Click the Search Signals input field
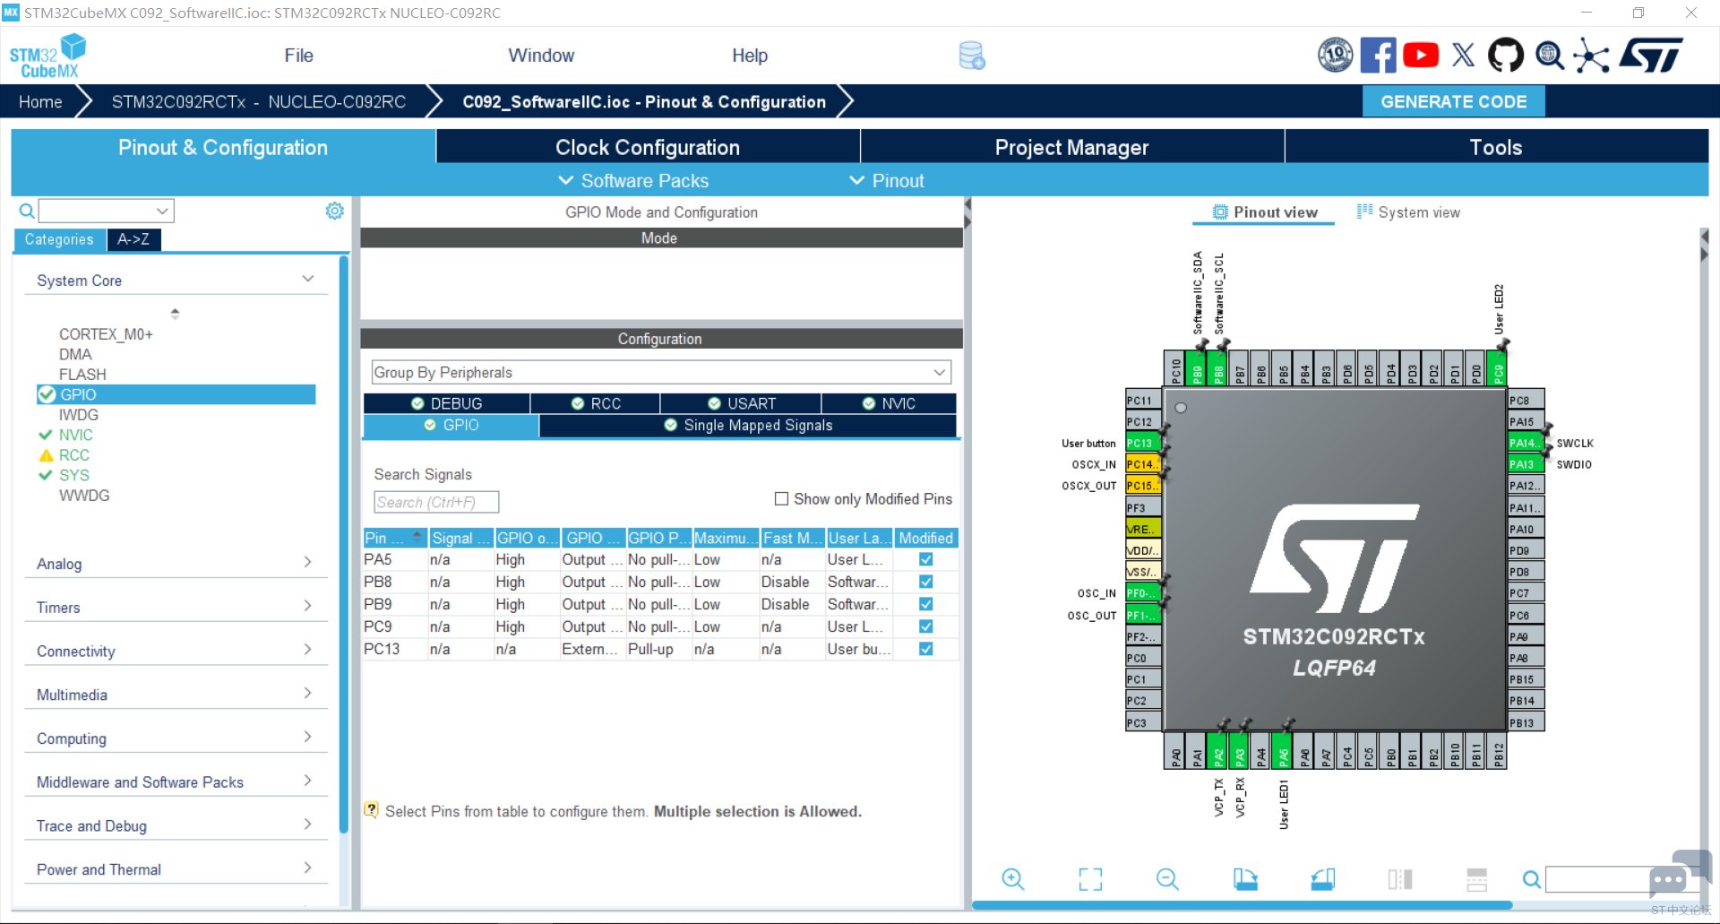Image resolution: width=1720 pixels, height=924 pixels. (x=436, y=502)
